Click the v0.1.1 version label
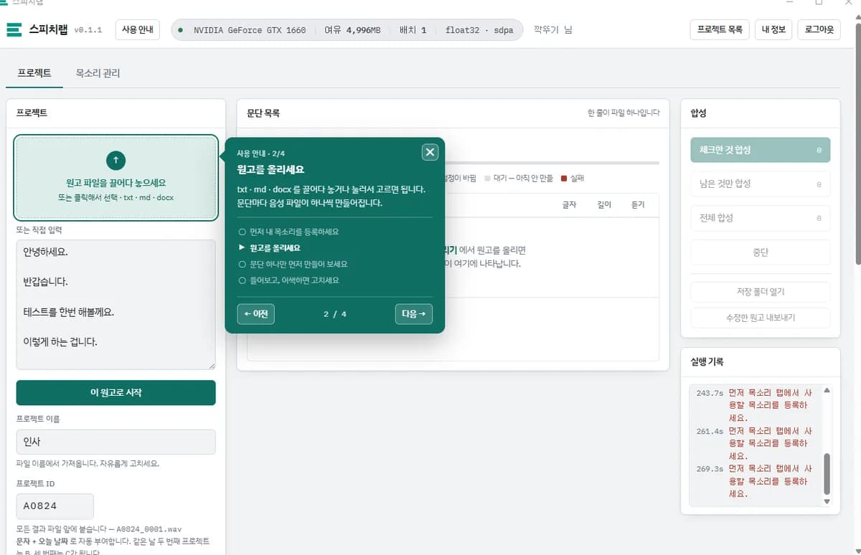 click(89, 30)
